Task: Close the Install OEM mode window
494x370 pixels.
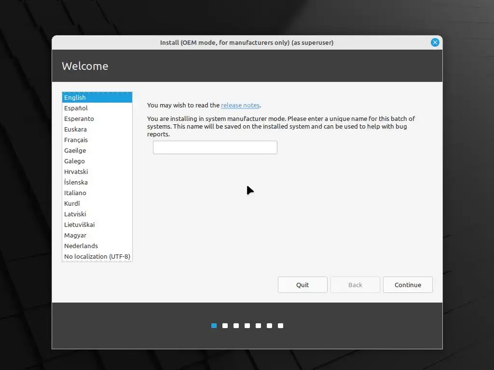Action: [x=435, y=42]
